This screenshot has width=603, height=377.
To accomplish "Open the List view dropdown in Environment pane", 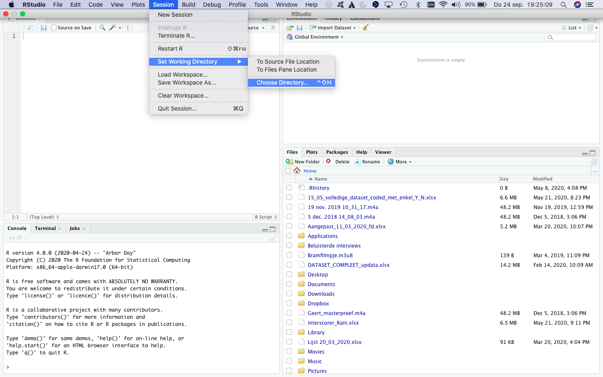I will pyautogui.click(x=571, y=28).
